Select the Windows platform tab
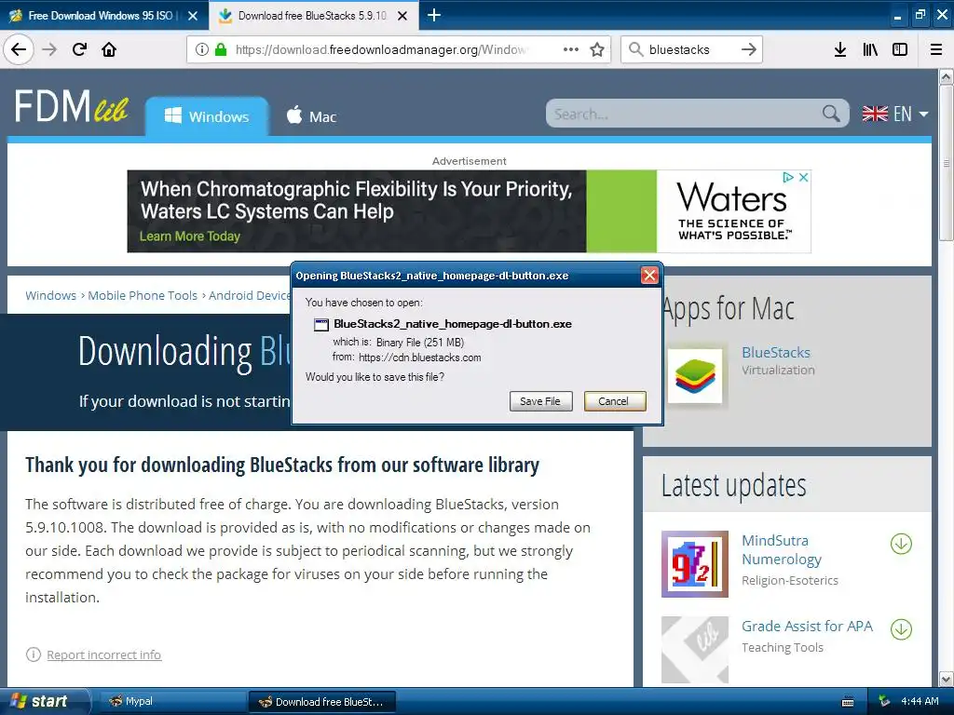The height and width of the screenshot is (715, 954). [207, 116]
